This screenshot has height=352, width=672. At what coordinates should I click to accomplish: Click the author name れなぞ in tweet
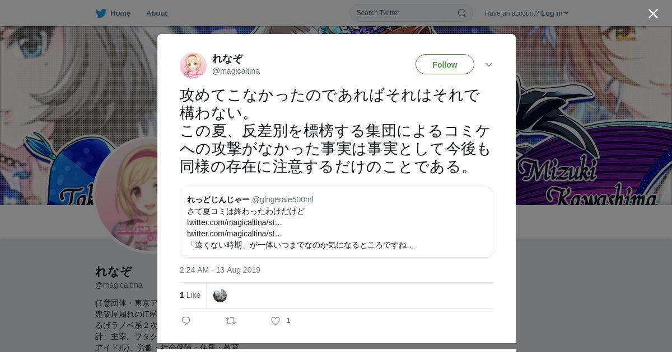[227, 59]
